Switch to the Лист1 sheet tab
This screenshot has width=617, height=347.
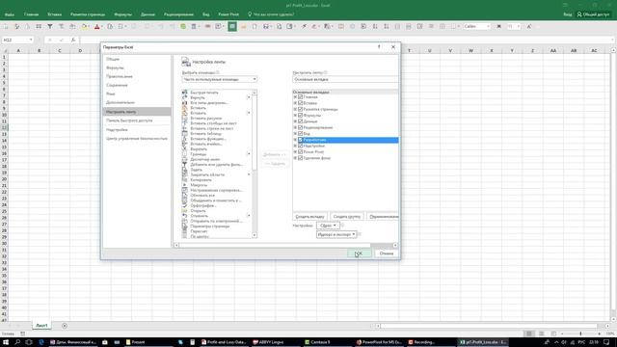click(41, 326)
